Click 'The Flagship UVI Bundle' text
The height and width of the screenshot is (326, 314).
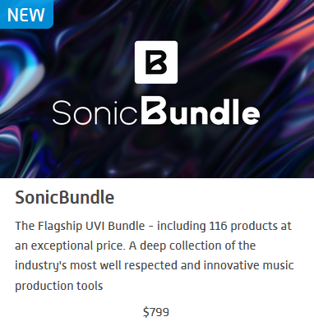click(80, 227)
